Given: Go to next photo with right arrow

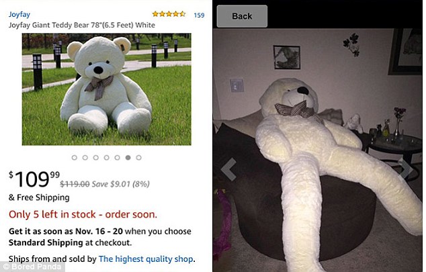Looking at the screenshot, I should tap(406, 168).
